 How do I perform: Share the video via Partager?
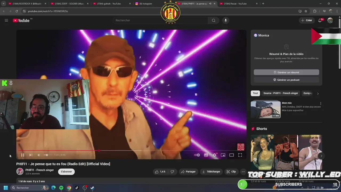(x=188, y=172)
